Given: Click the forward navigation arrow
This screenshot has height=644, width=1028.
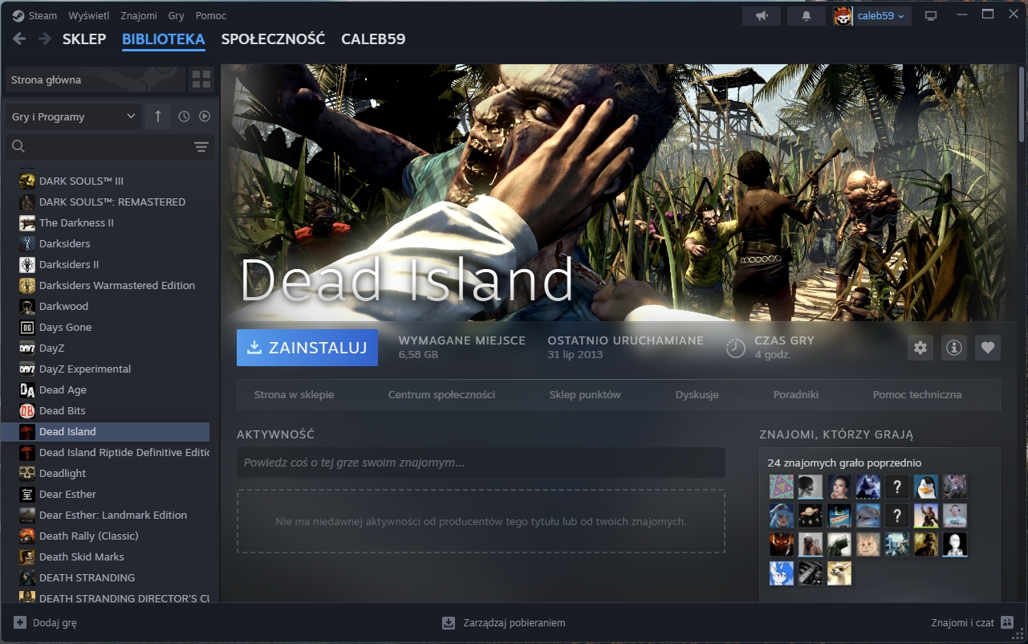Looking at the screenshot, I should point(45,39).
